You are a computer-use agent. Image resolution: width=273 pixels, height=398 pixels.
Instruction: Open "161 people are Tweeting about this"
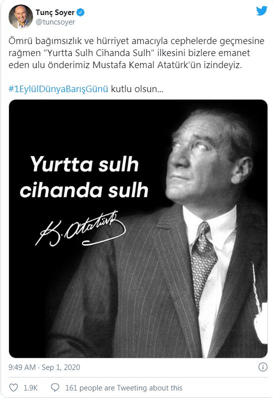pyautogui.click(x=124, y=388)
